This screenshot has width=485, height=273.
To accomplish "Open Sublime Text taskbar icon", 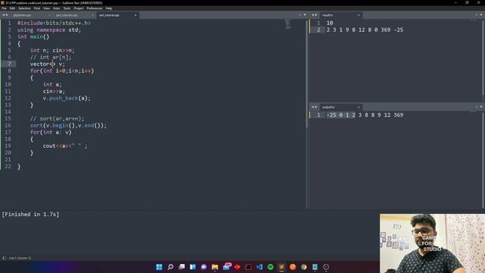I will coord(282,267).
